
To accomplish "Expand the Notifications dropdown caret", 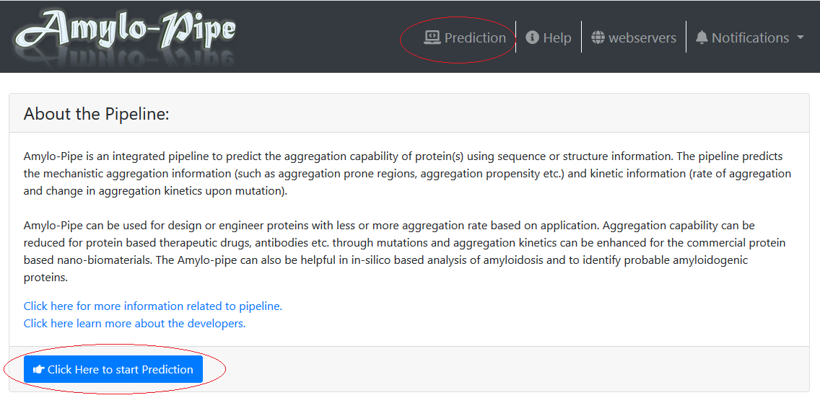I will pyautogui.click(x=800, y=38).
